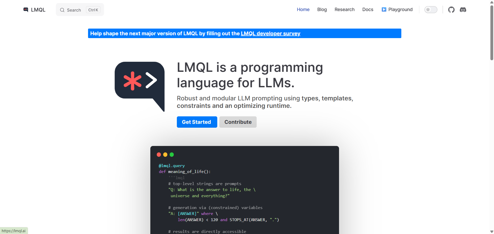Click the yellow dot on the code window
The width and height of the screenshot is (494, 234).
(165, 154)
